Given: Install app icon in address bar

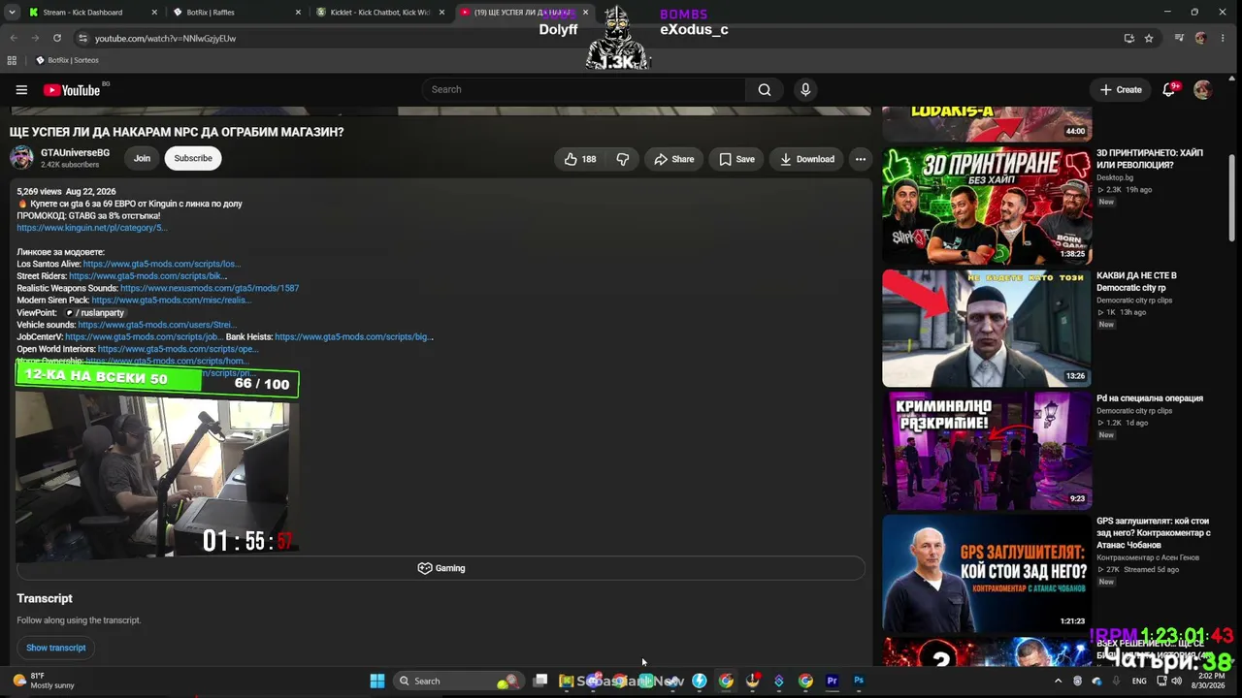Looking at the screenshot, I should tap(1128, 38).
